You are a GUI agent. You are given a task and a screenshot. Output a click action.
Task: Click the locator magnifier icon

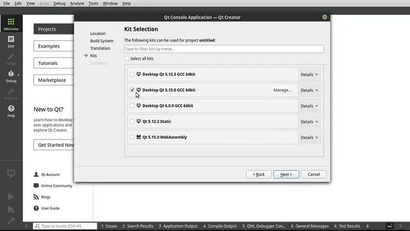pyautogui.click(x=37, y=226)
